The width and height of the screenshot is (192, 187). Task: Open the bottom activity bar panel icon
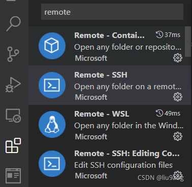pyautogui.click(x=13, y=176)
